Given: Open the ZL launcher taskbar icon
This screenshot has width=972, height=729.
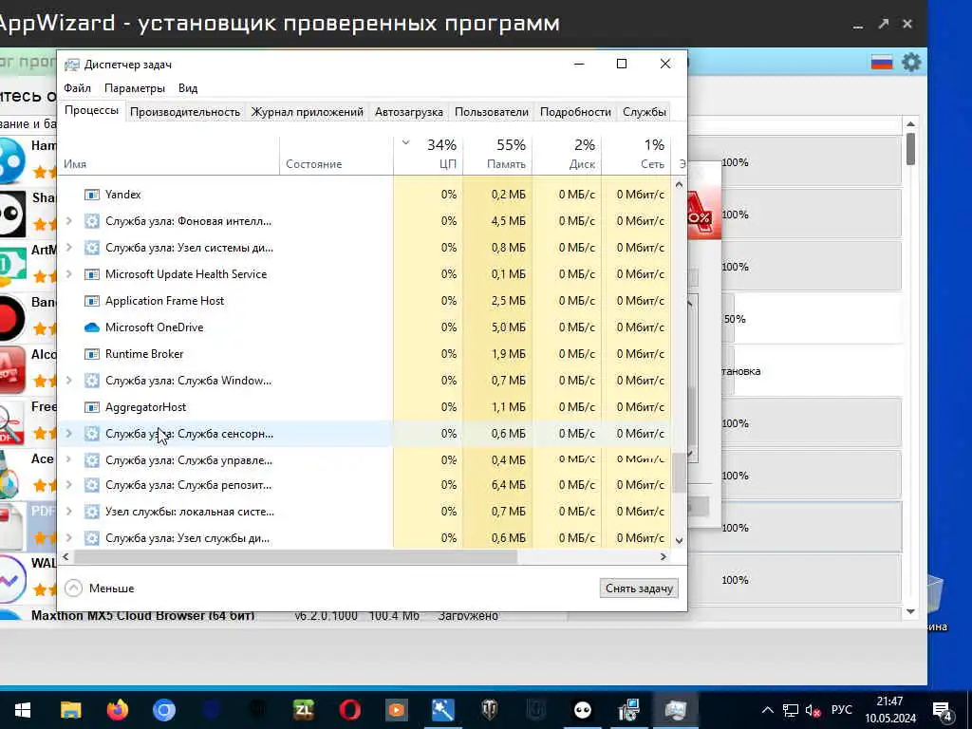Looking at the screenshot, I should coord(304,710).
